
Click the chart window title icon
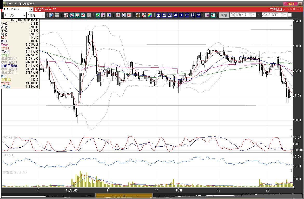coord(4,4)
